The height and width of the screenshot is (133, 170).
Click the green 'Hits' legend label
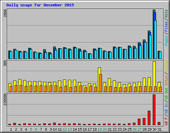[166, 14]
